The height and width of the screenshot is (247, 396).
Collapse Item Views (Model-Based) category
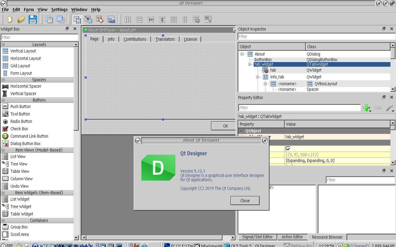click(3, 150)
